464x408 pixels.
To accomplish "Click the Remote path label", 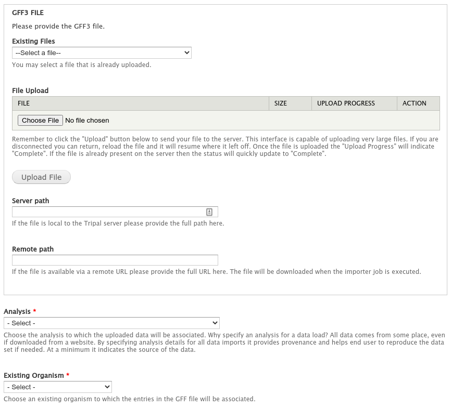I will tap(33, 249).
